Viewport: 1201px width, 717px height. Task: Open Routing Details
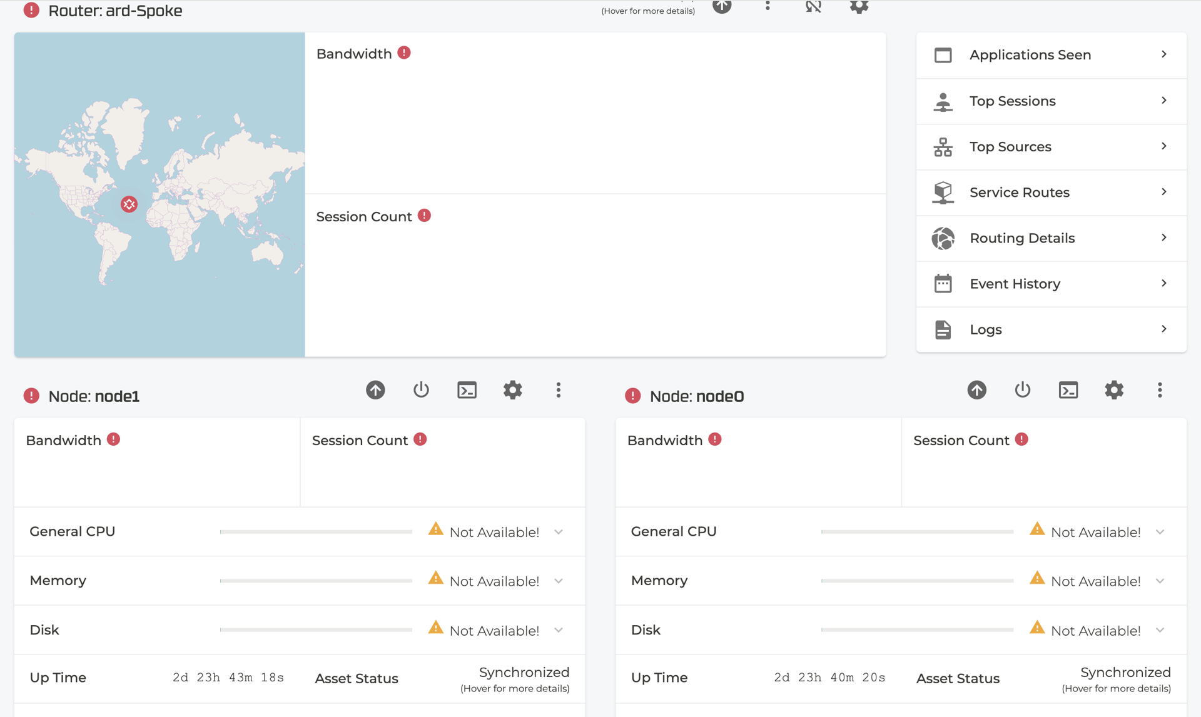(x=1051, y=238)
